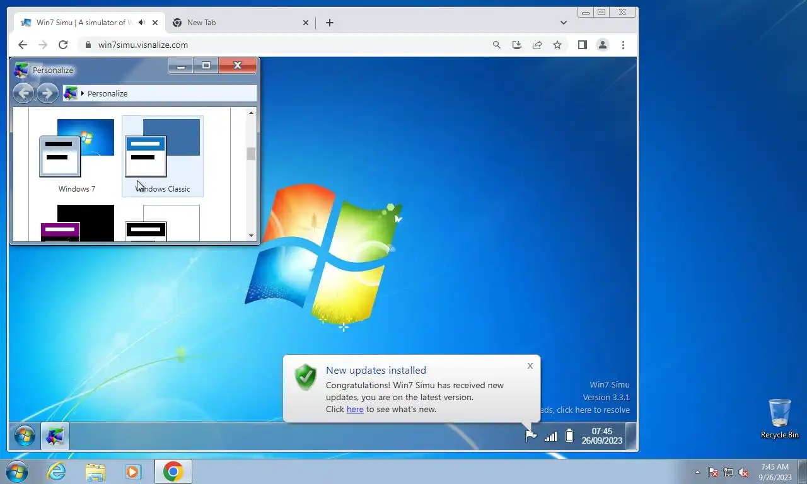Click the simulator Show Desktop strip

[630, 435]
